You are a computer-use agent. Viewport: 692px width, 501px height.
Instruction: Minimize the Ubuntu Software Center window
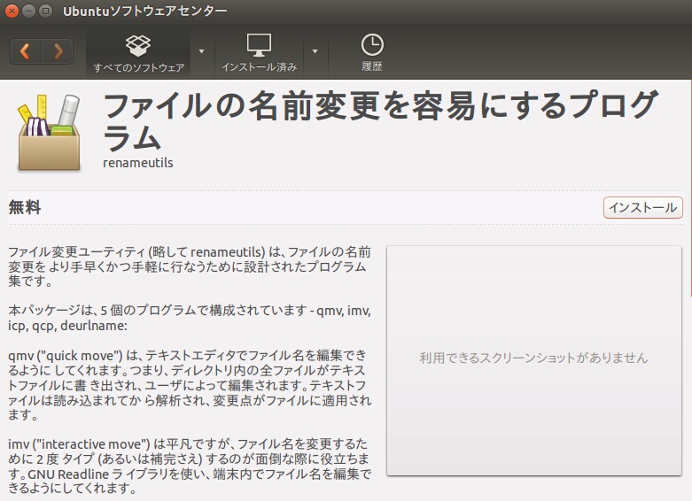point(28,11)
